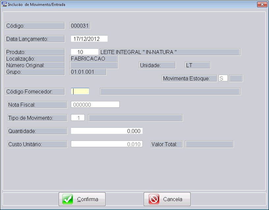Focus the Código Fornecedor input field
The image size is (269, 210).
pos(80,92)
